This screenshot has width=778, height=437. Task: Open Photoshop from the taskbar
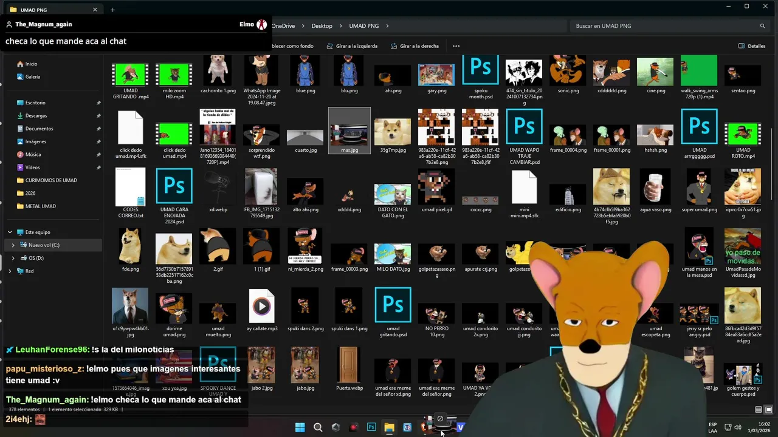pyautogui.click(x=371, y=427)
